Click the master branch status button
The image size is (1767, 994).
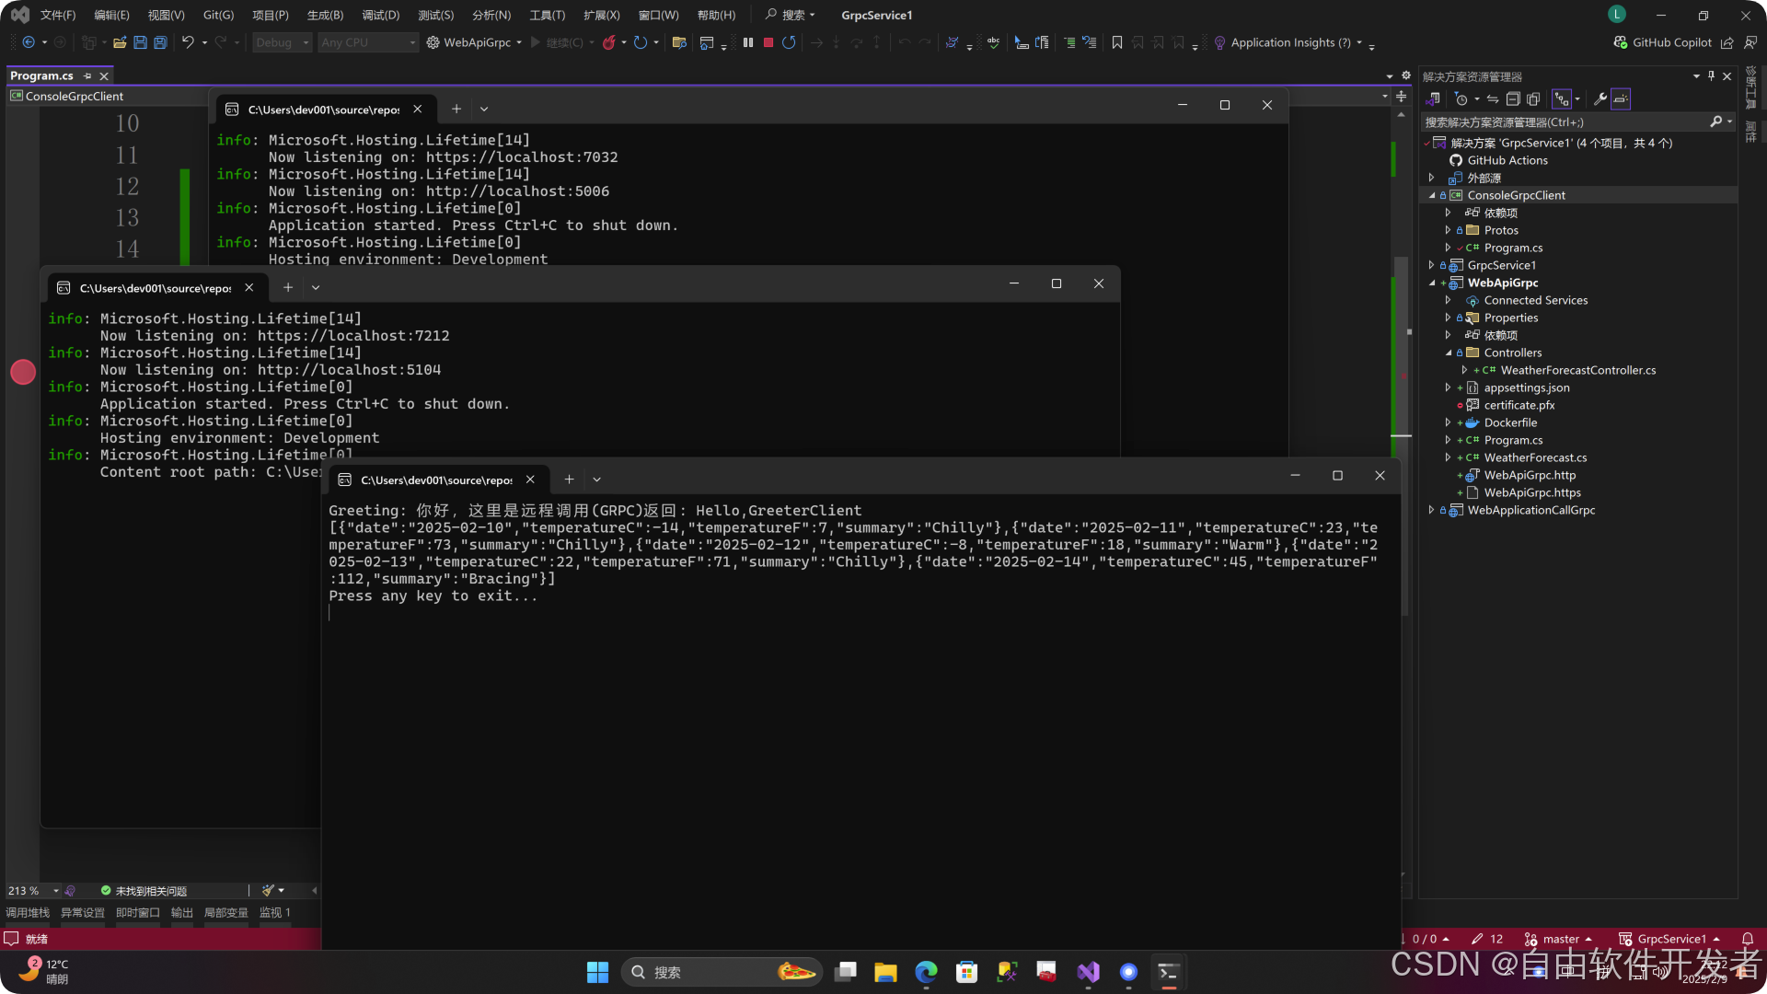coord(1558,939)
